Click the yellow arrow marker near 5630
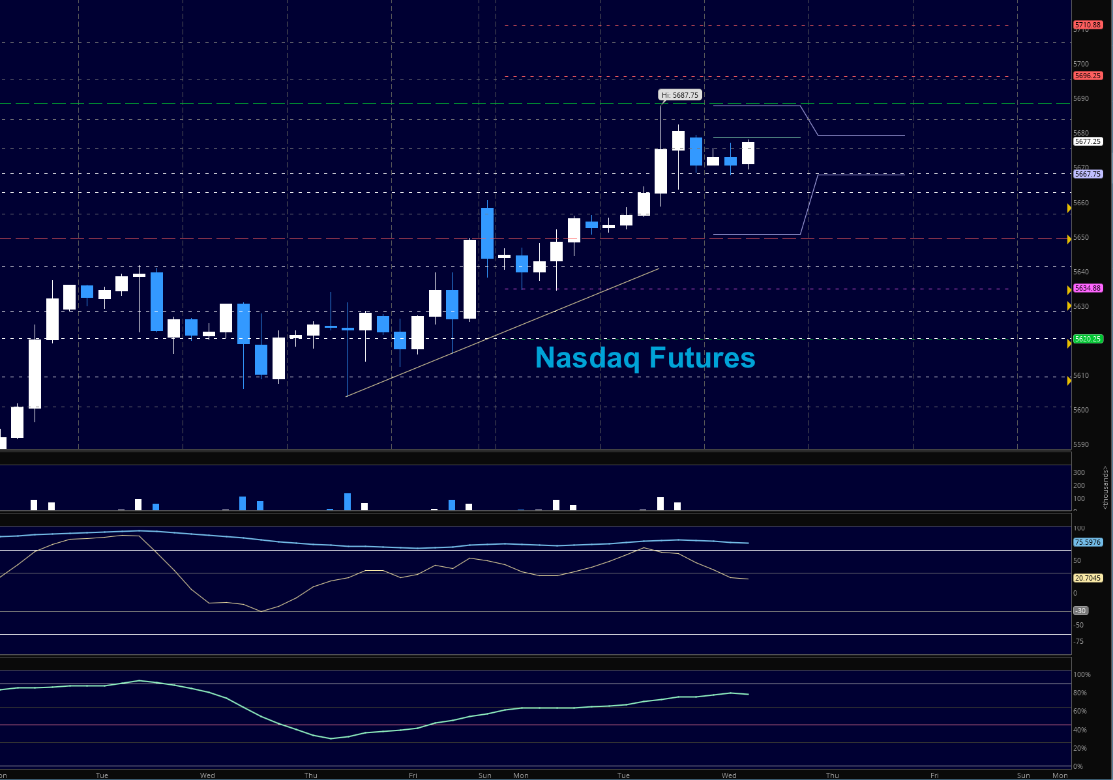This screenshot has height=780, width=1113. tap(1069, 306)
